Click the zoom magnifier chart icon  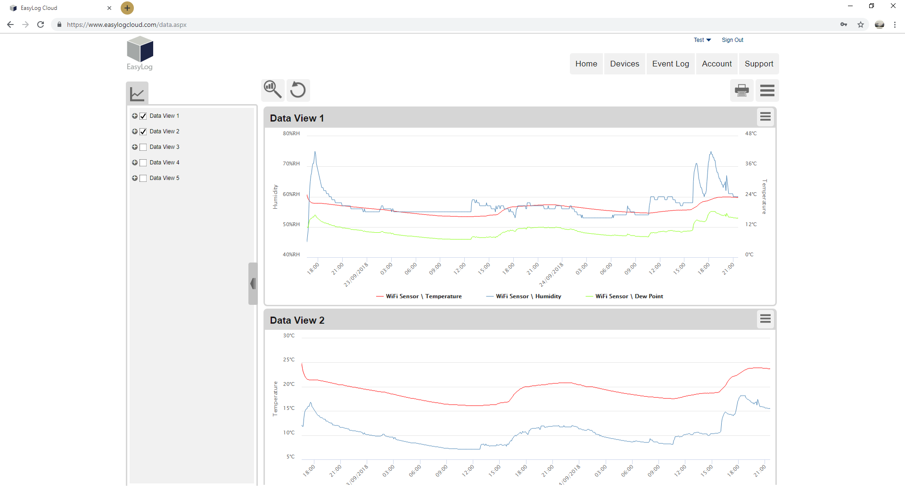tap(273, 90)
